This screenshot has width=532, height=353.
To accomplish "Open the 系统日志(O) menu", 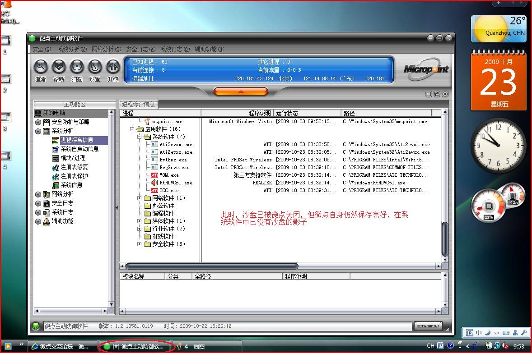I will point(175,50).
